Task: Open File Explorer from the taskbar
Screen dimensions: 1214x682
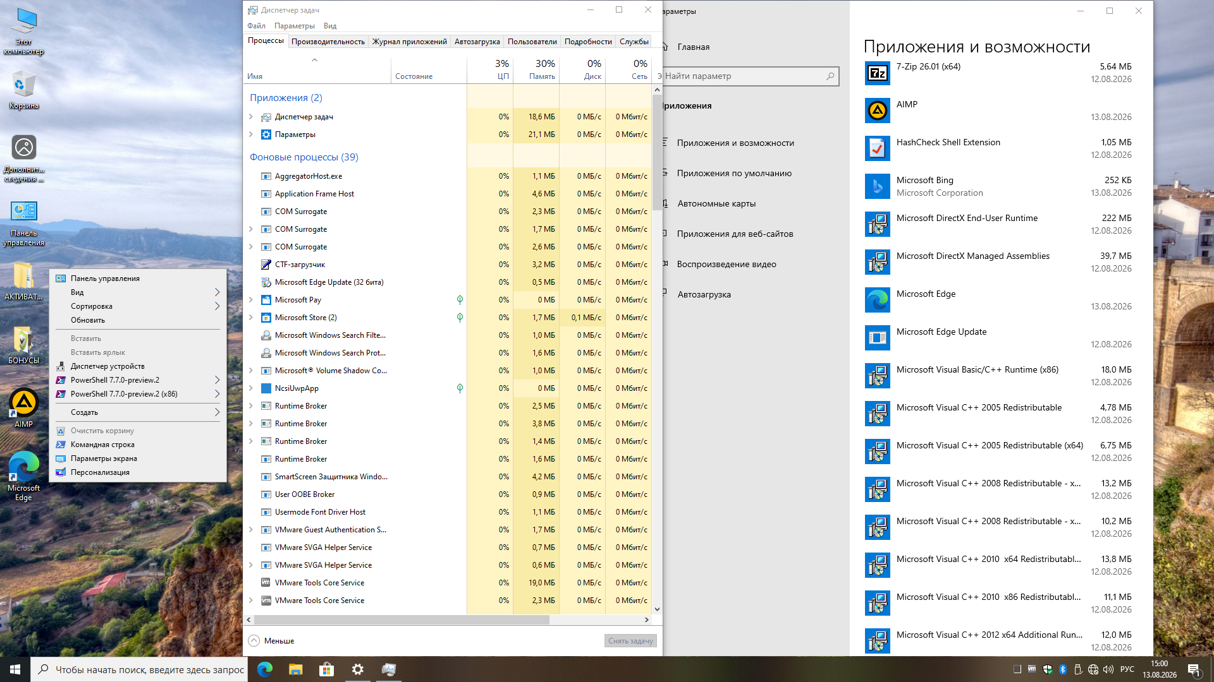Action: click(295, 669)
